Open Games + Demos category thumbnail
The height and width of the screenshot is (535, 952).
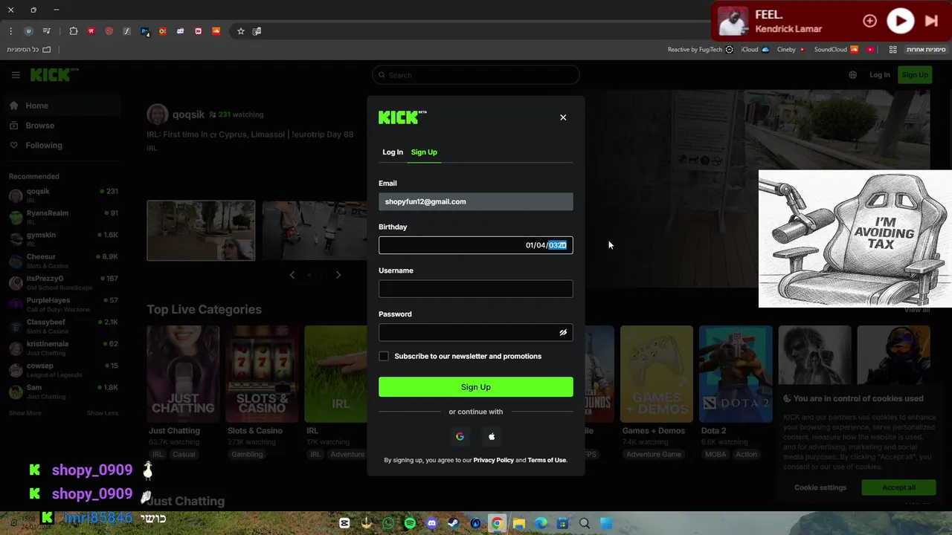click(657, 374)
